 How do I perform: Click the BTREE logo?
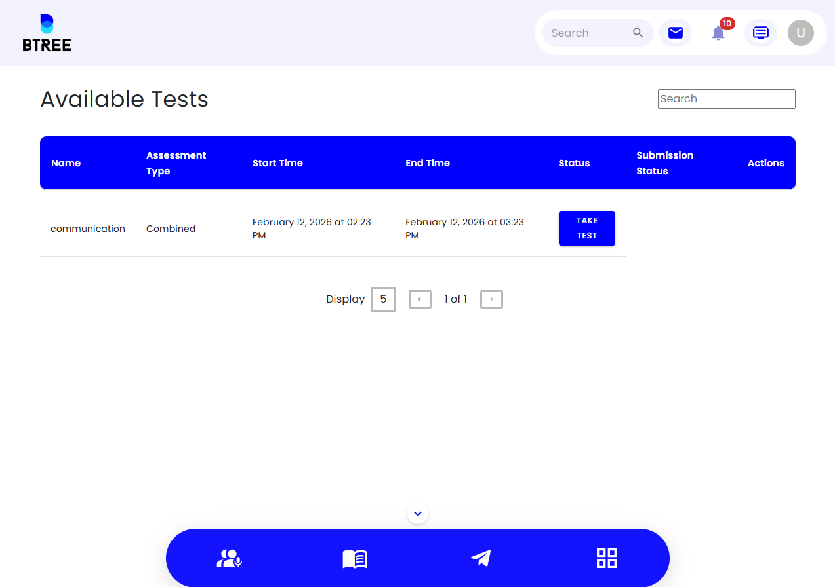coord(47,33)
